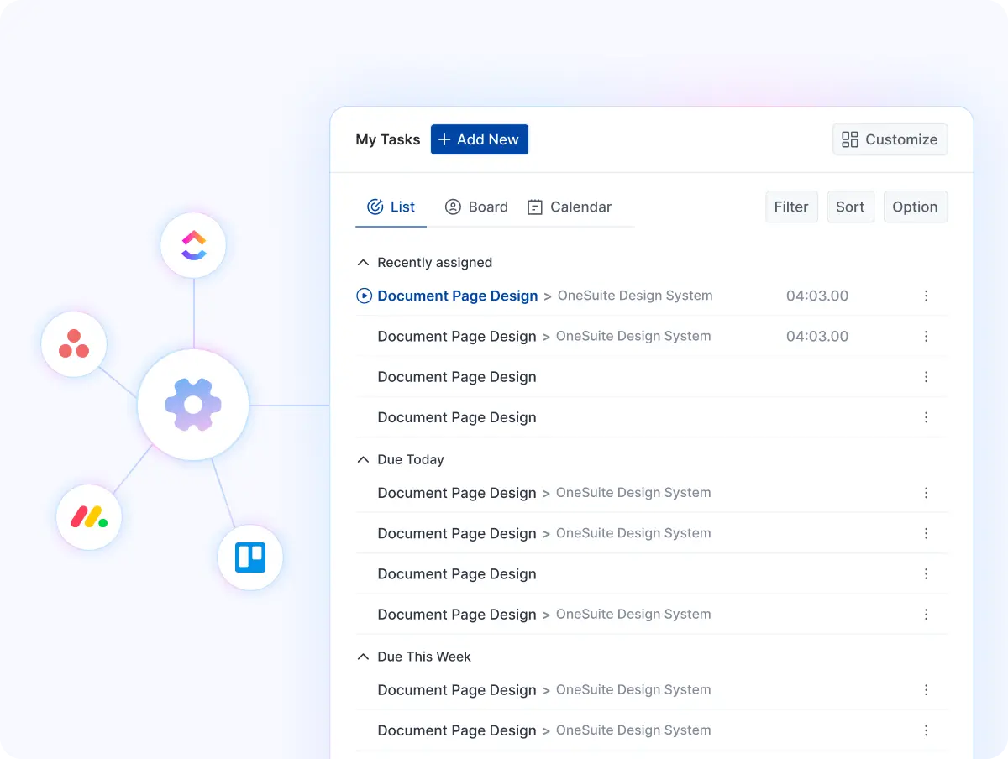This screenshot has height=759, width=1008.
Task: Open the Option button
Action: pos(916,207)
